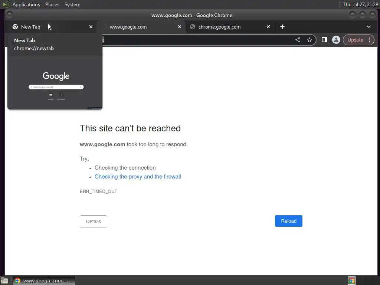The width and height of the screenshot is (380, 285).
Task: Open the System menu
Action: 72,4
